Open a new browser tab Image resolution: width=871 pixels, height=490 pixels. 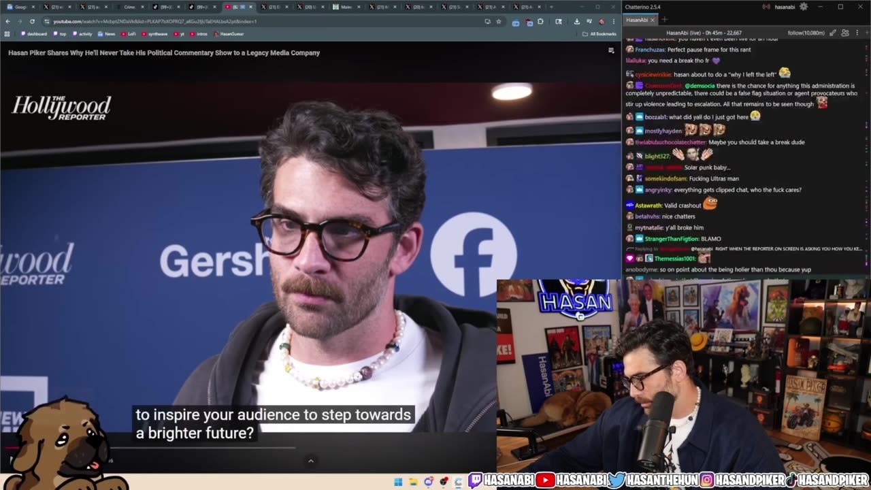point(550,7)
